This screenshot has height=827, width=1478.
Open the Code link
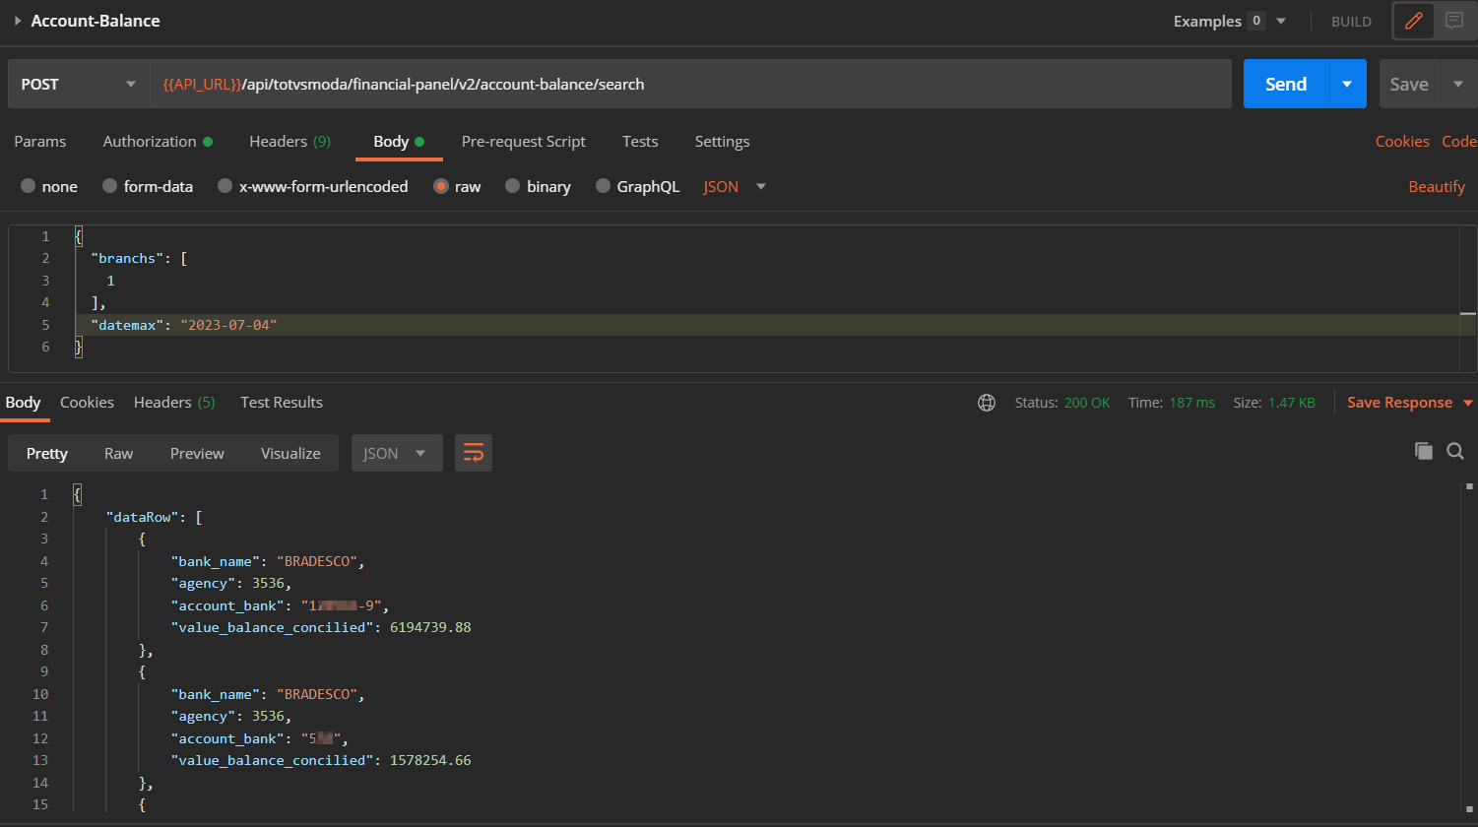1459,141
